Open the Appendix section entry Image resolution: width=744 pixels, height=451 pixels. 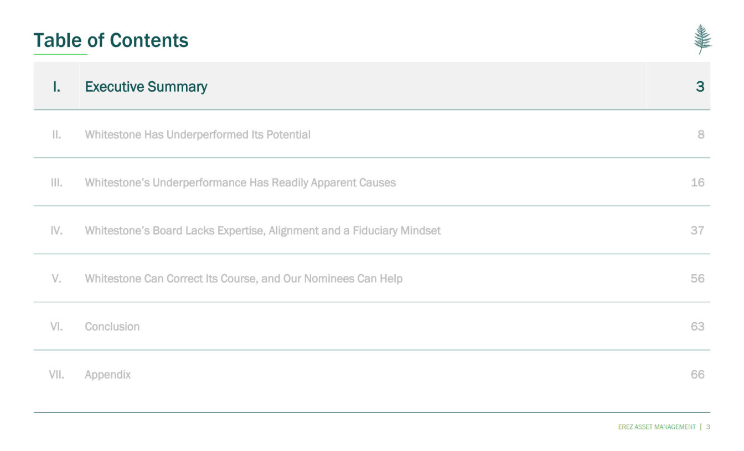point(108,375)
